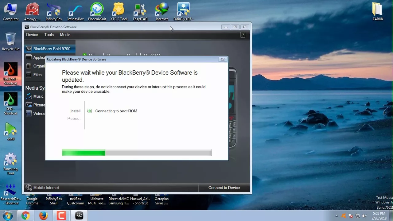Click Connect to Device button

pos(224,188)
